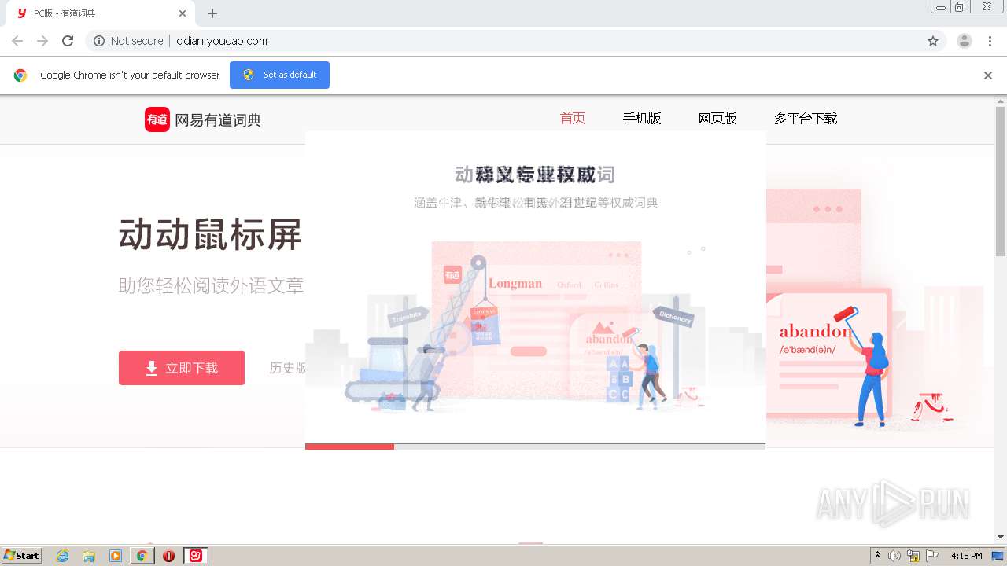Open Opera icon in taskbar
Image resolution: width=1007 pixels, height=566 pixels.
point(168,556)
